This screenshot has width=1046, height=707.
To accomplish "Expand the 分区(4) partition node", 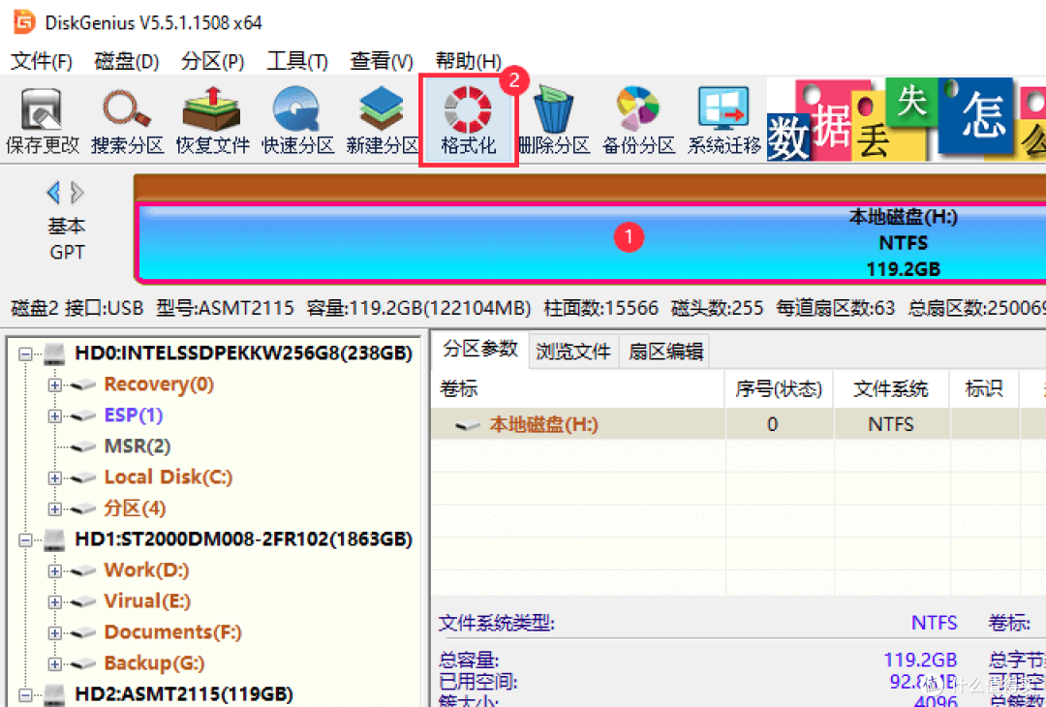I will [x=54, y=508].
